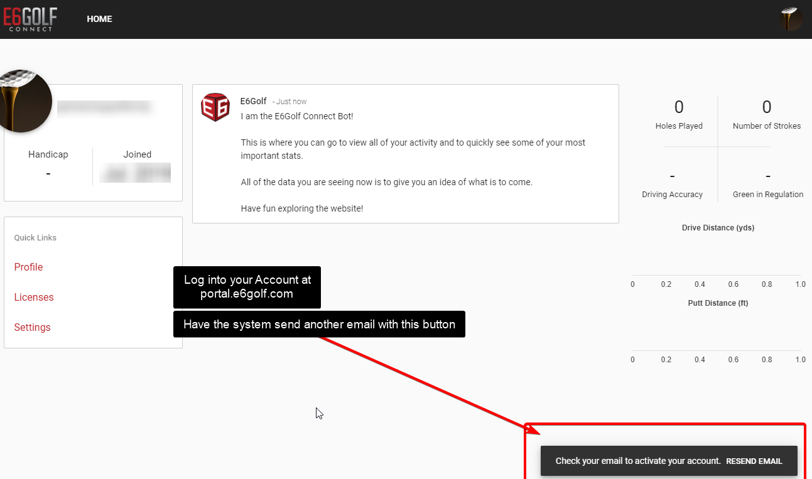Open the Licenses quick link
This screenshot has height=479, width=812.
34,297
